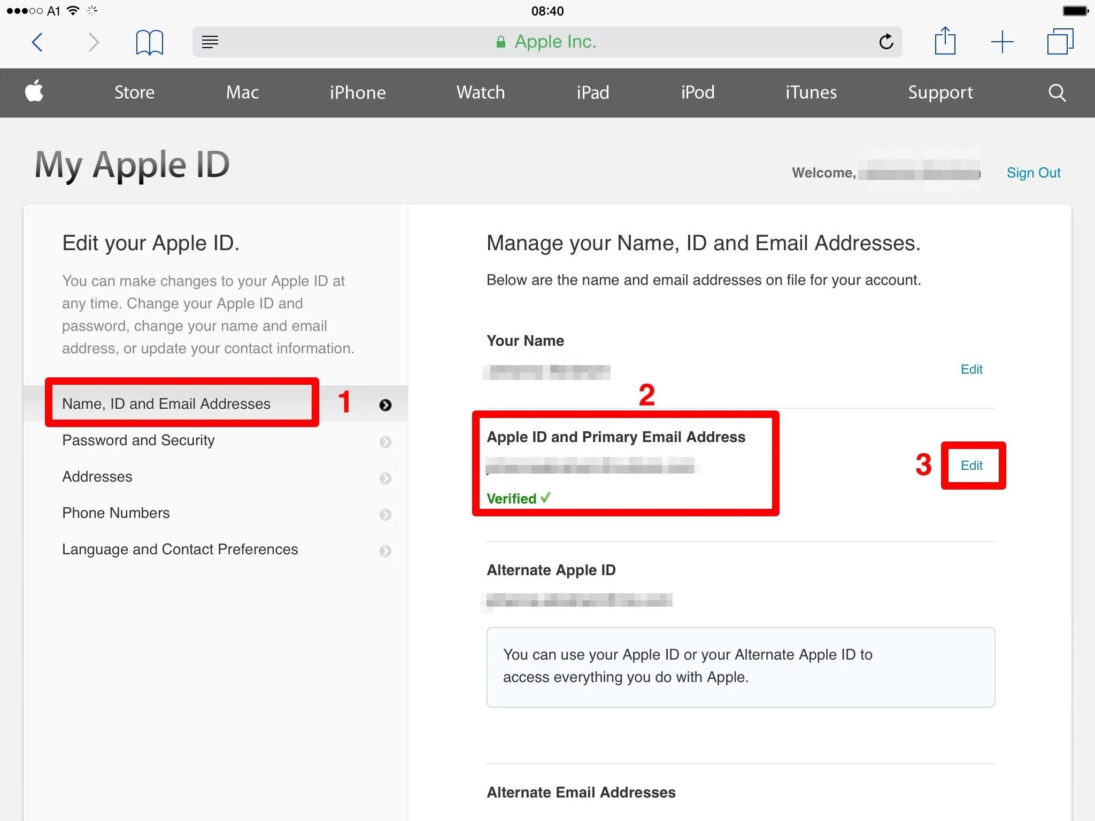Click the My Apple ID page title
1095x821 pixels.
(132, 165)
